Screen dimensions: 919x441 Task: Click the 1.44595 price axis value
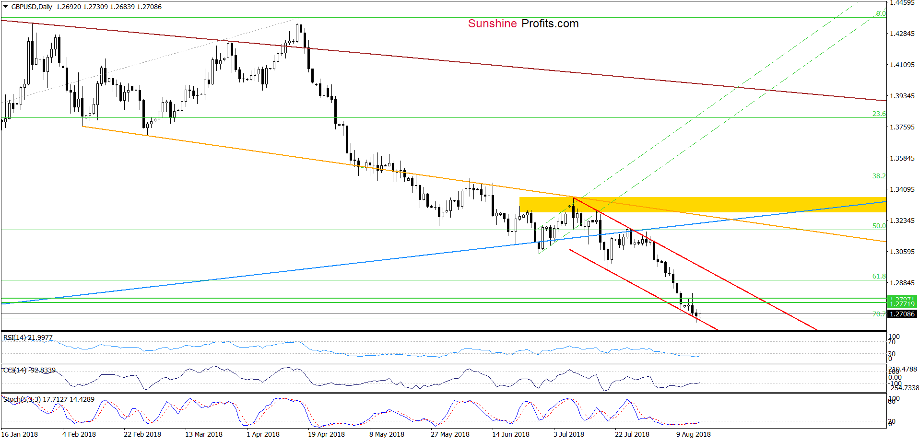(x=902, y=3)
